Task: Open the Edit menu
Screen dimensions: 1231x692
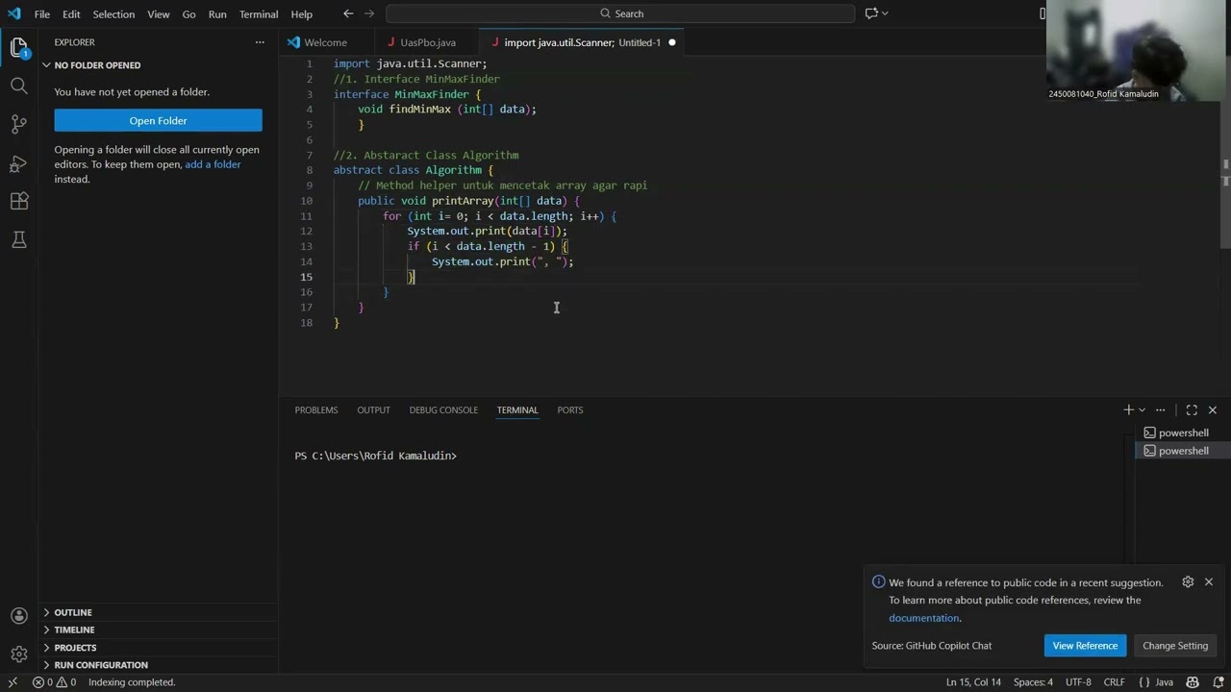Action: [x=71, y=13]
